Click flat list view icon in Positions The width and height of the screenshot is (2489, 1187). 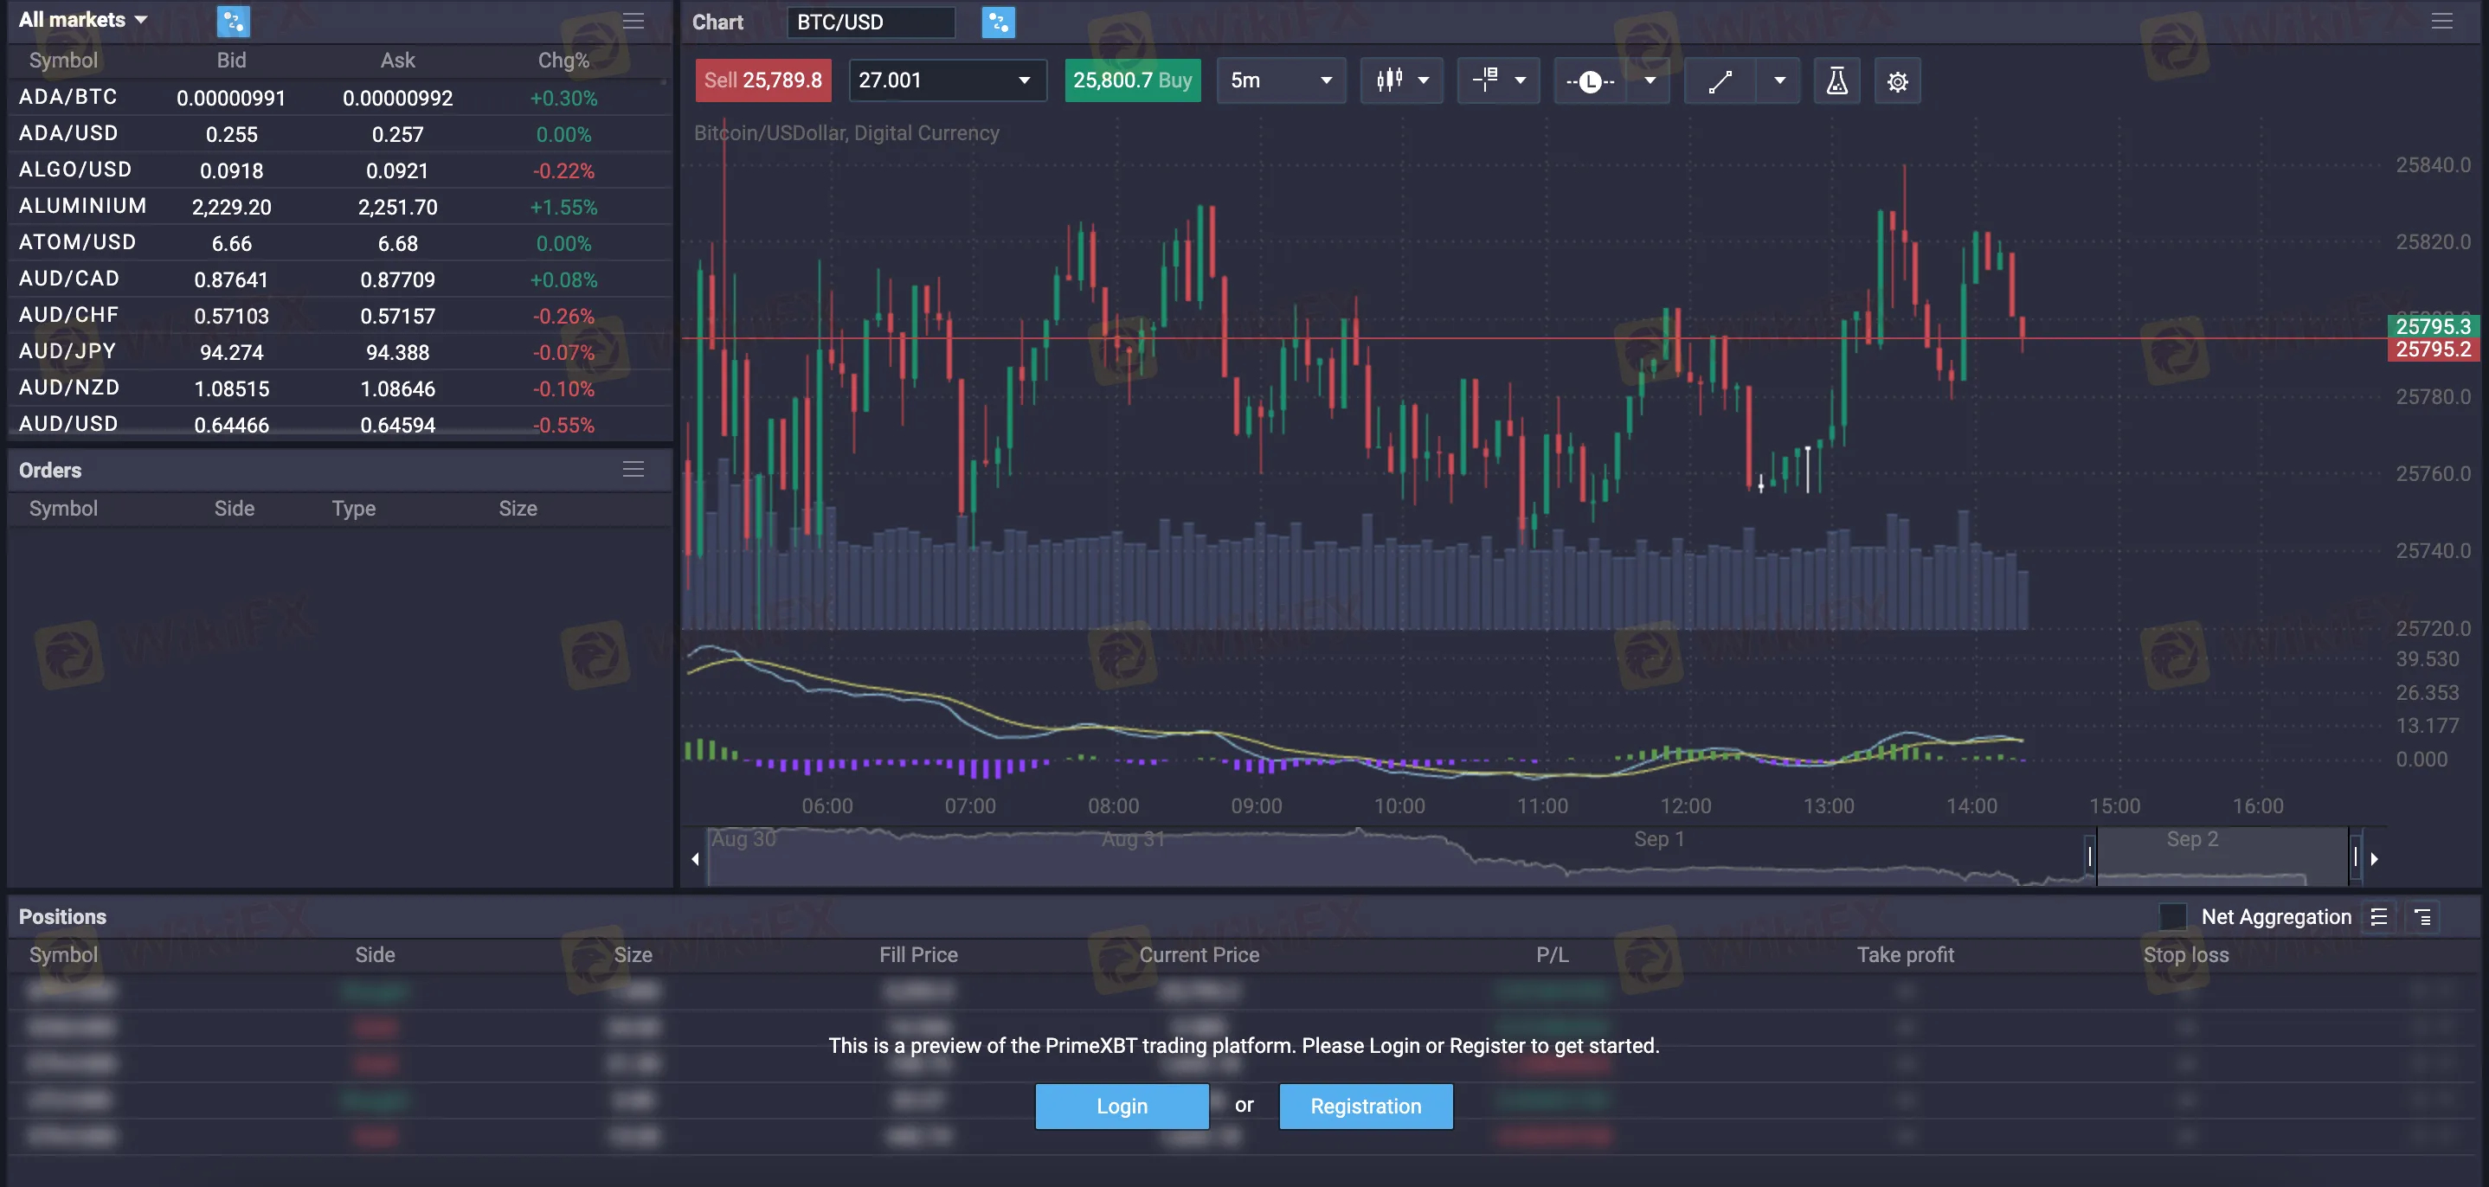point(2379,916)
